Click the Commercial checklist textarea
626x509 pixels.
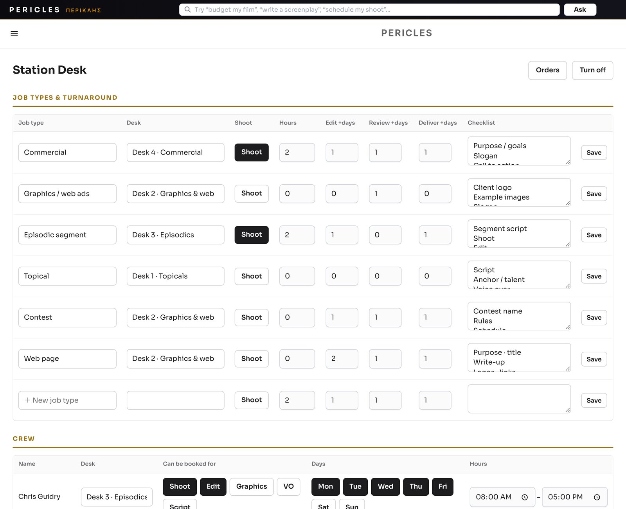coord(519,151)
